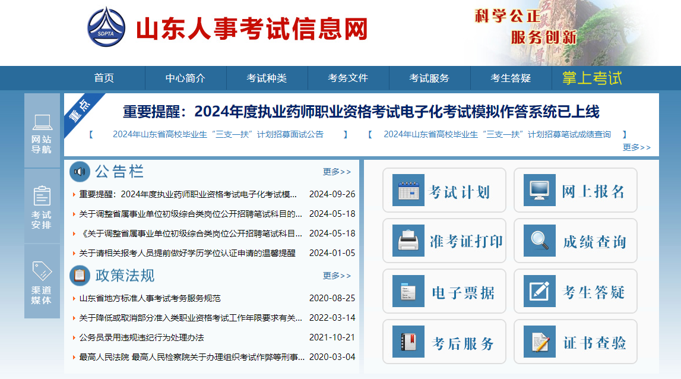Viewport: 681px width, 379px height.
Task: Click the 证书查验 certificate icon
Action: tap(540, 342)
